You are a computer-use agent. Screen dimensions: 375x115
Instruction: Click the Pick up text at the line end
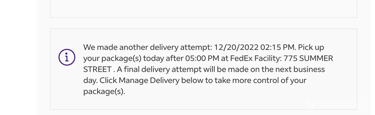(x=311, y=48)
